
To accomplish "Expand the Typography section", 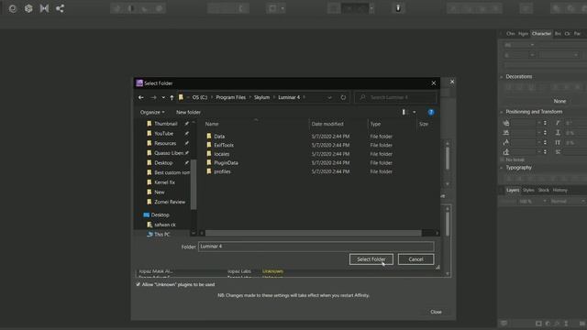I will click(x=502, y=168).
